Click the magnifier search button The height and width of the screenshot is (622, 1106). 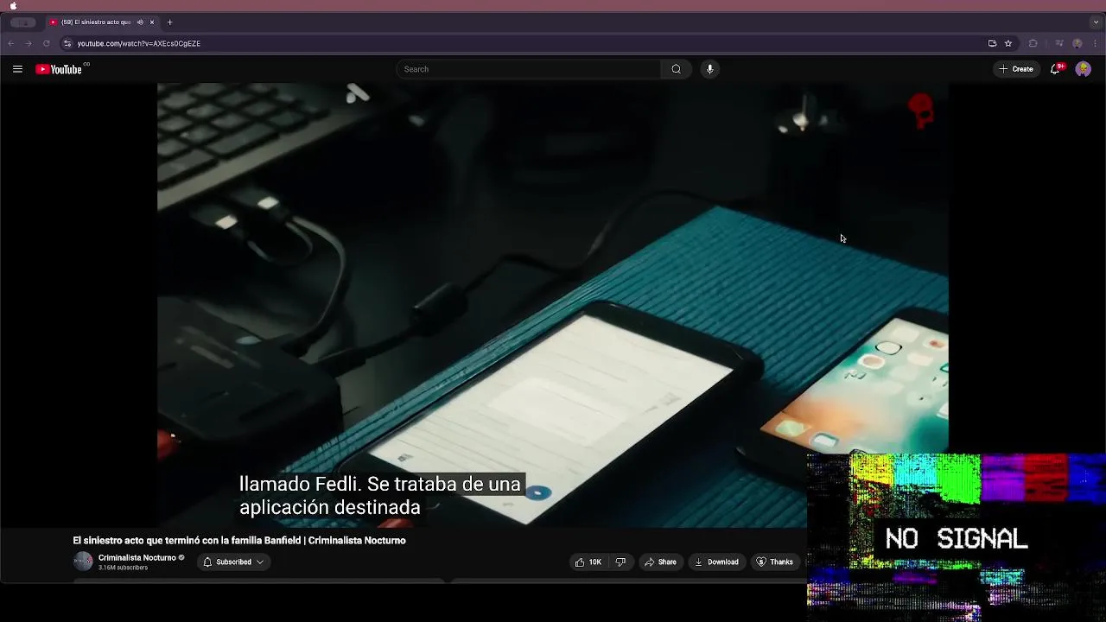click(676, 69)
